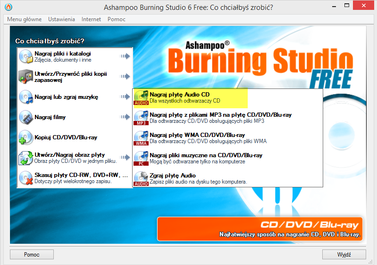Open the Menu główne menu
The height and width of the screenshot is (265, 377).
point(24,19)
